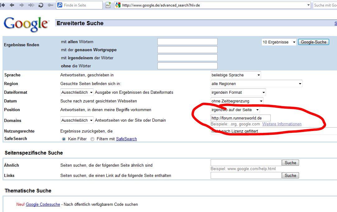Click the Ähnlich page URL input field
Image resolution: width=337 pixels, height=212 pixels.
246,163
